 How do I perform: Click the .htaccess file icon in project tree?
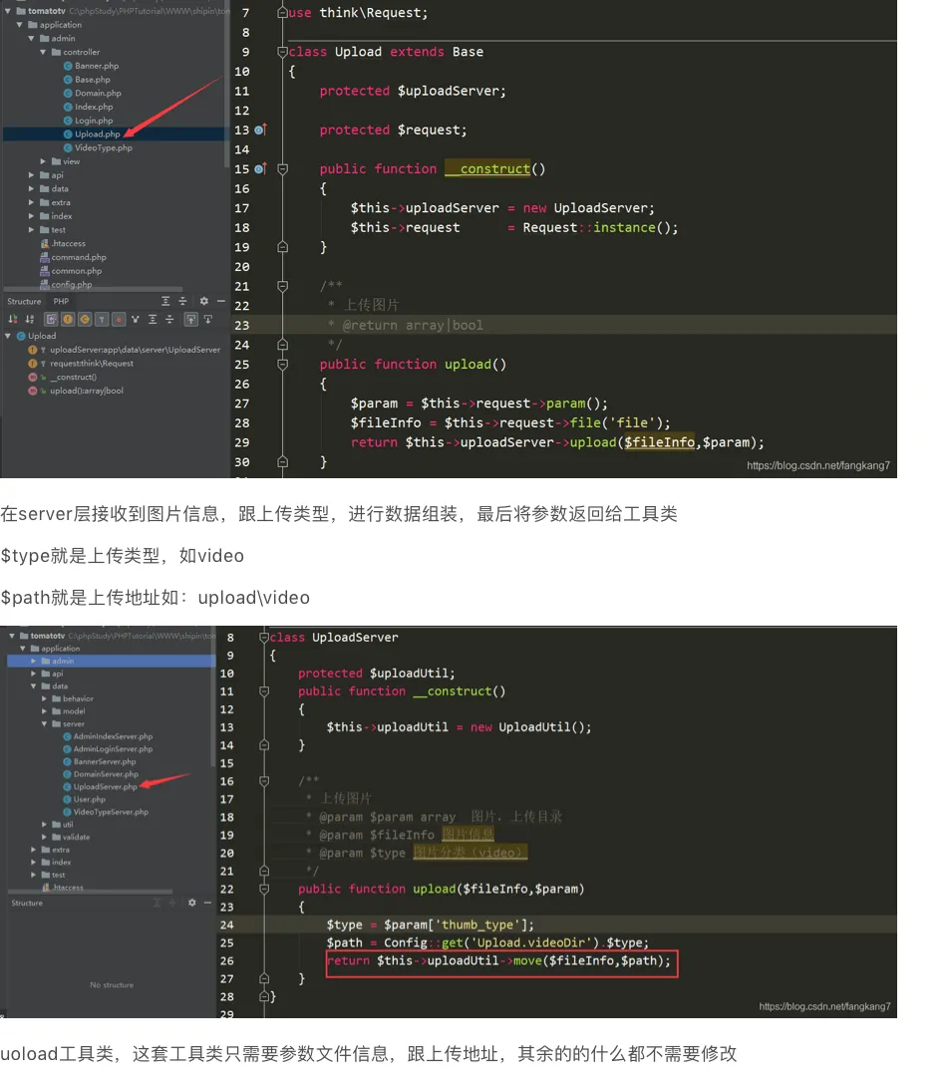pos(43,243)
